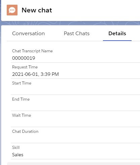Click the Start Time label
Image resolution: width=140 pixels, height=165 pixels.
click(22, 83)
